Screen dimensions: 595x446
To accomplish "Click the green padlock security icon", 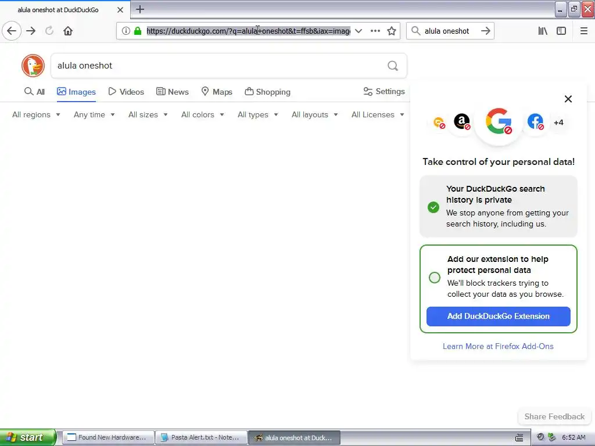I will (x=138, y=31).
